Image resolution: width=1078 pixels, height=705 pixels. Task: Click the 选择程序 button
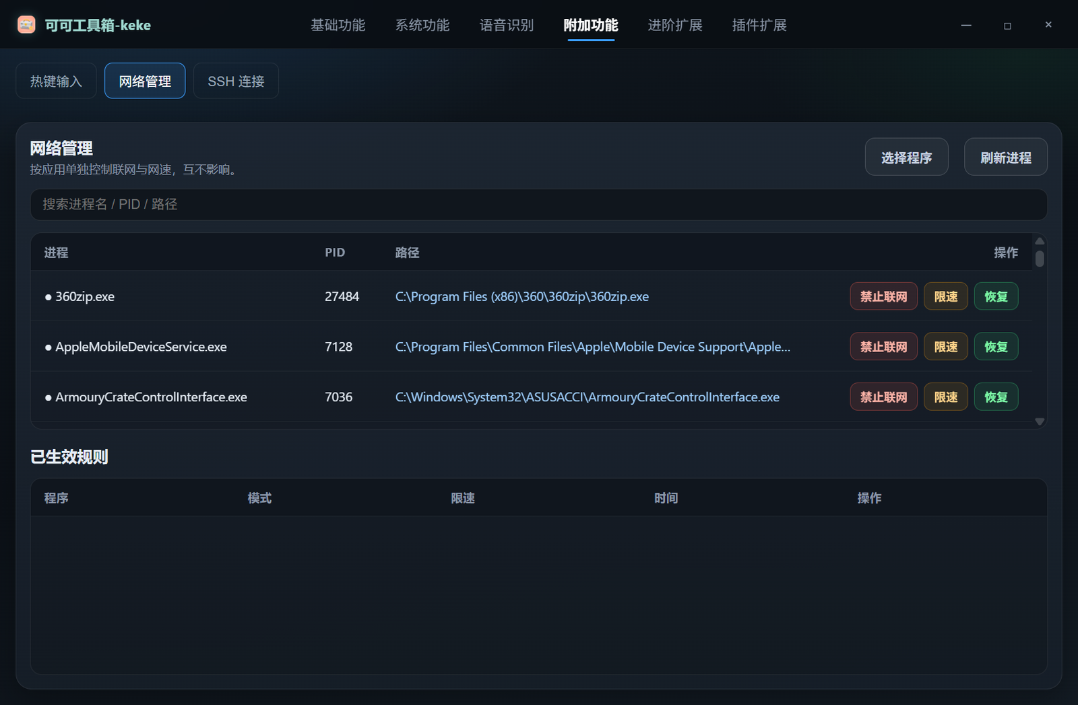coord(907,157)
